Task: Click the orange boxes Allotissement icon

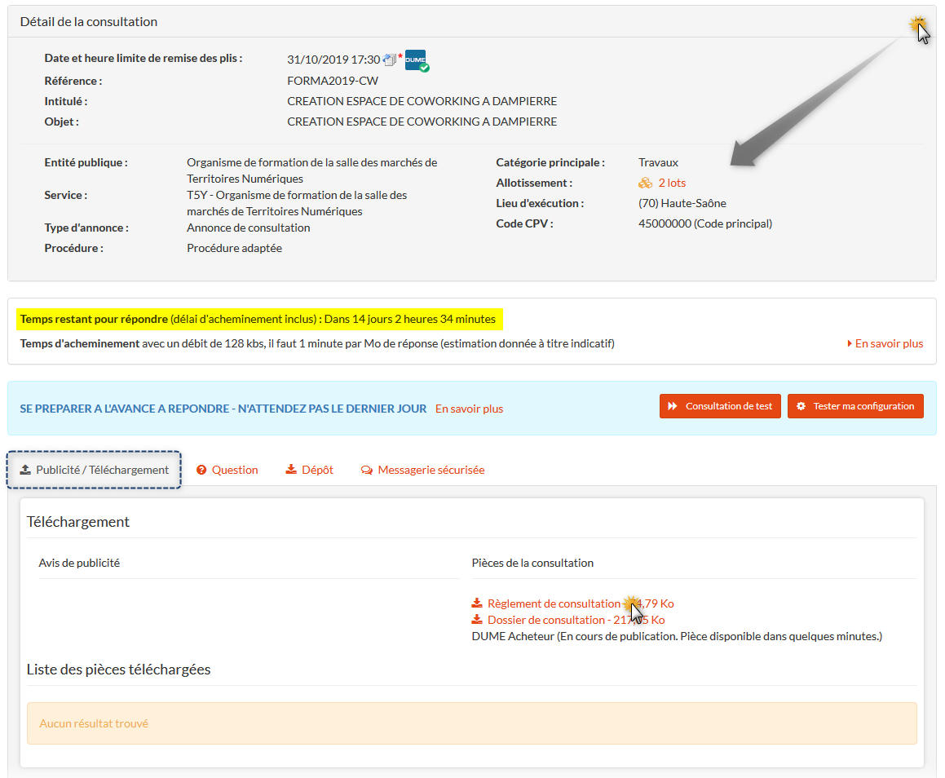Action: (645, 183)
